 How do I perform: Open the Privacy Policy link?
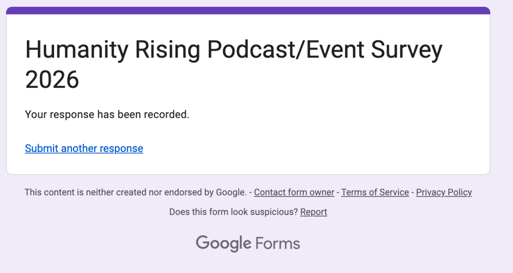pyautogui.click(x=444, y=192)
